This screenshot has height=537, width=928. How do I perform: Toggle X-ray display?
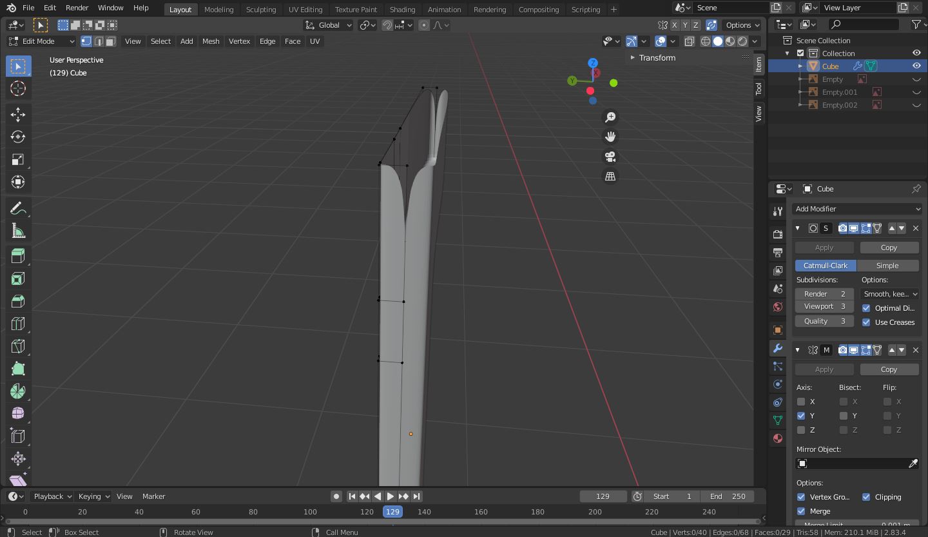[689, 41]
